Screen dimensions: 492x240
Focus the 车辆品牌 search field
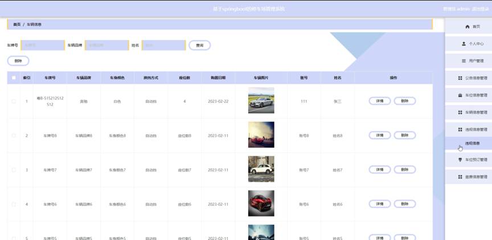[106, 45]
